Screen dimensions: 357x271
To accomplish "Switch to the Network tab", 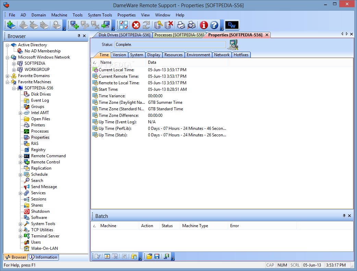I will (222, 55).
